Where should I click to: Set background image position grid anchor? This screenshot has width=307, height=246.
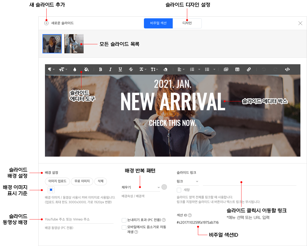[51, 190]
